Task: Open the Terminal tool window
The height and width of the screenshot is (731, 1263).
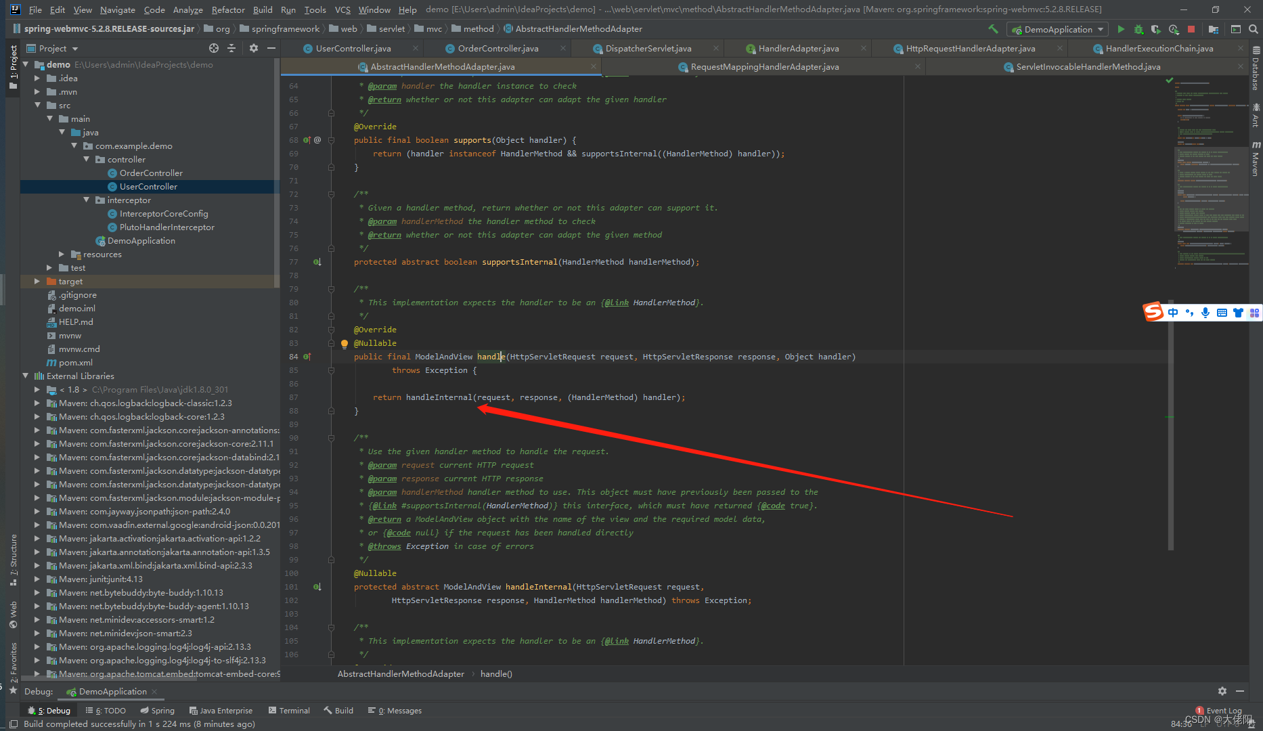Action: [289, 710]
